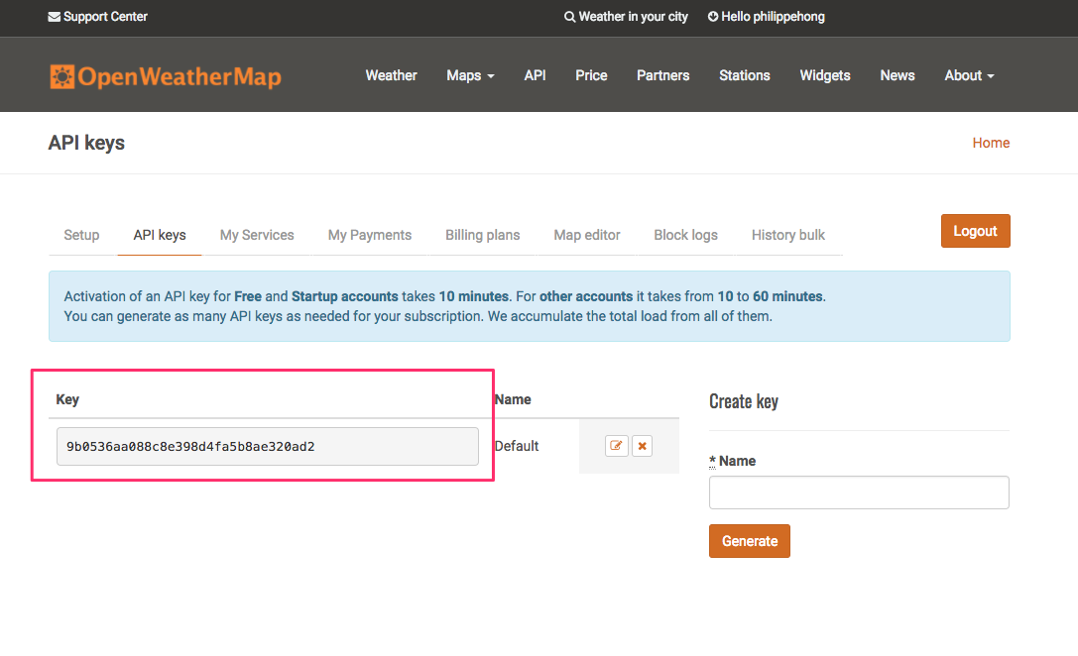The height and width of the screenshot is (656, 1078).
Task: Switch to the My Services tab
Action: 257,235
